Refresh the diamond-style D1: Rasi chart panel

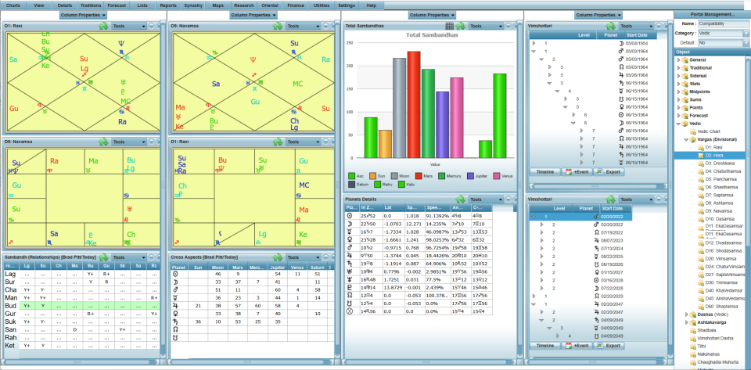[x=104, y=26]
